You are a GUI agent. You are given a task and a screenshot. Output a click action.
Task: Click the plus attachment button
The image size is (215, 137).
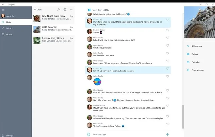(x=167, y=134)
